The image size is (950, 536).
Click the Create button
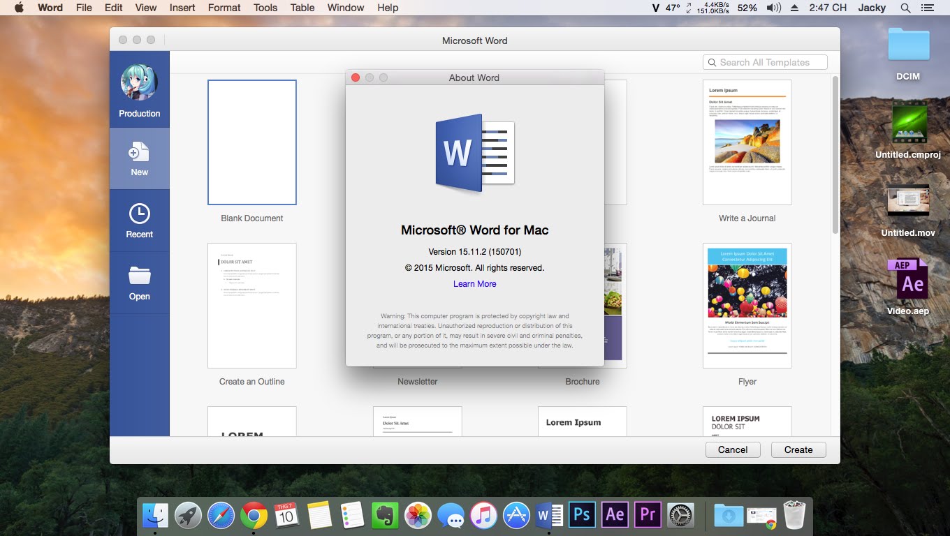(x=798, y=449)
